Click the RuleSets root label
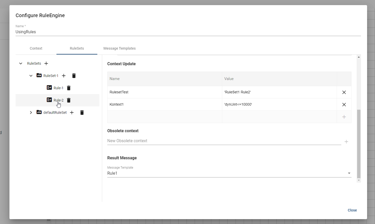Viewport: 375px width, 224px height. pyautogui.click(x=34, y=63)
